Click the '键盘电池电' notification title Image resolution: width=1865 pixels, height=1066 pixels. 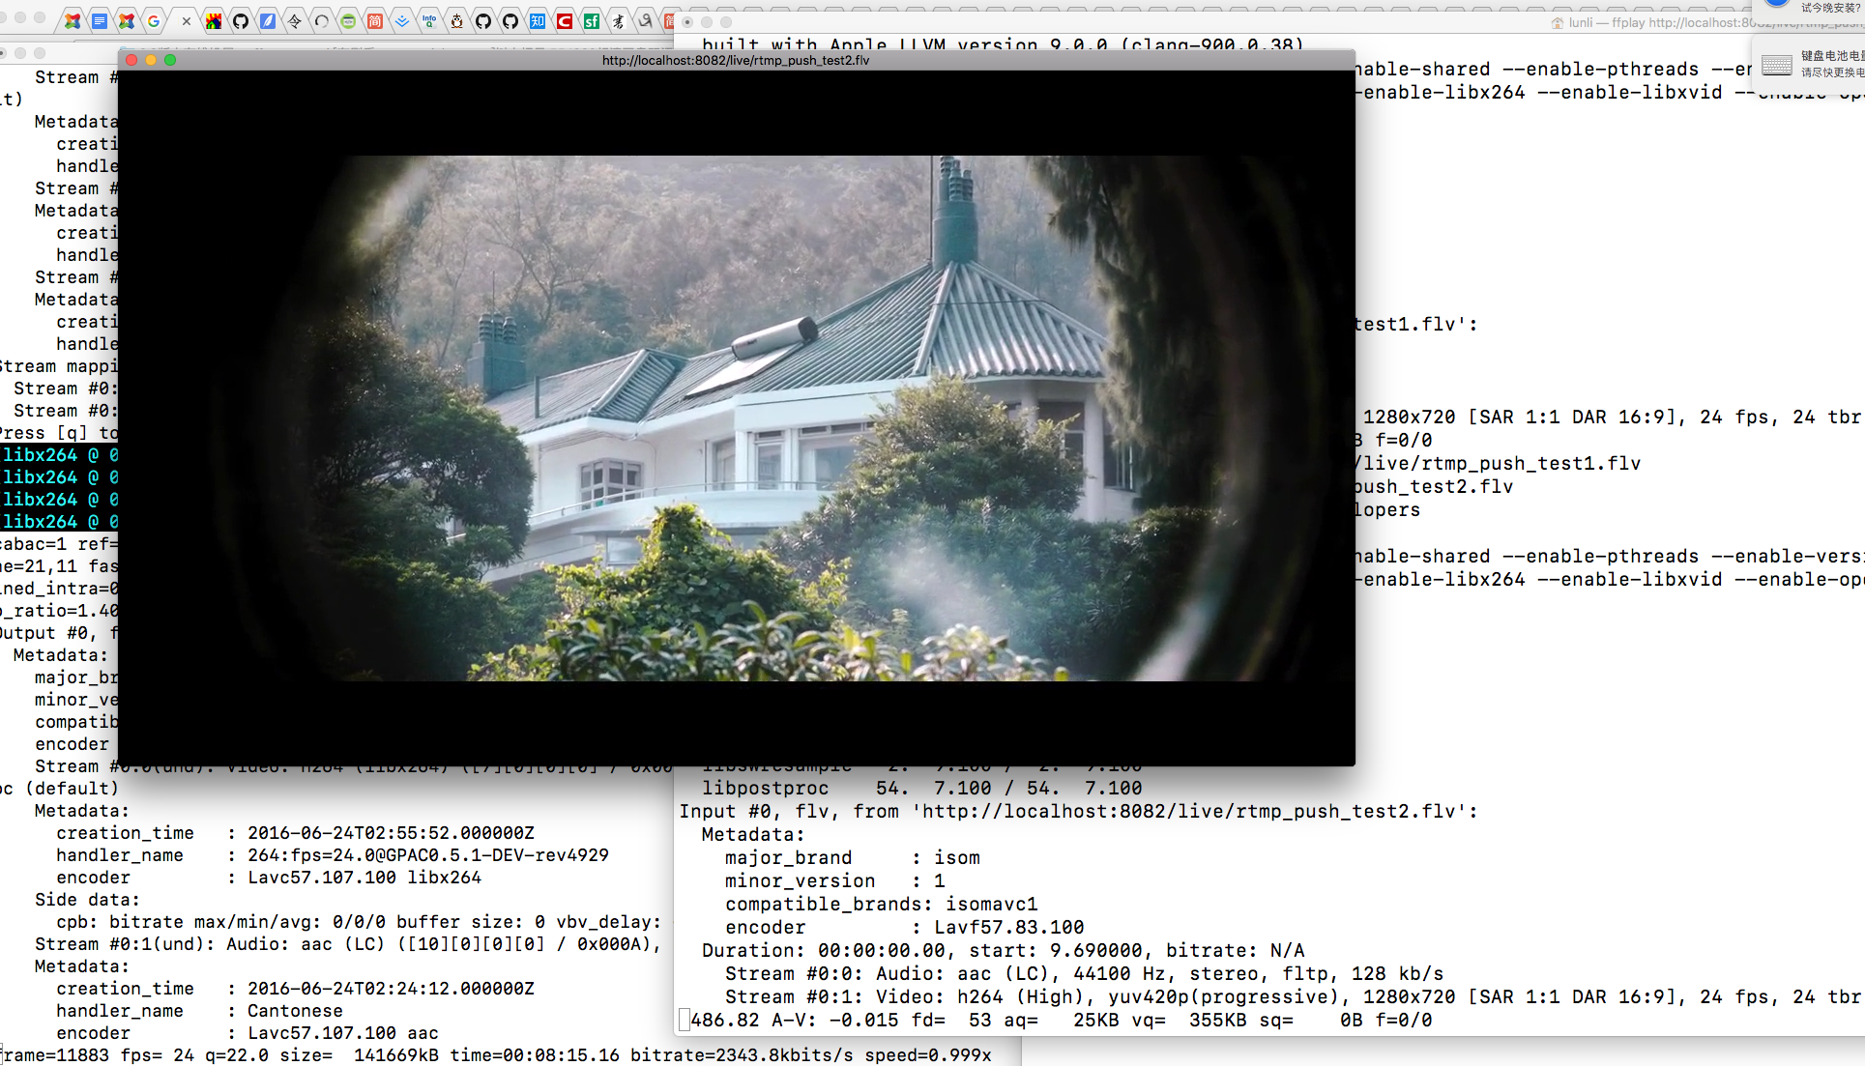click(1832, 56)
